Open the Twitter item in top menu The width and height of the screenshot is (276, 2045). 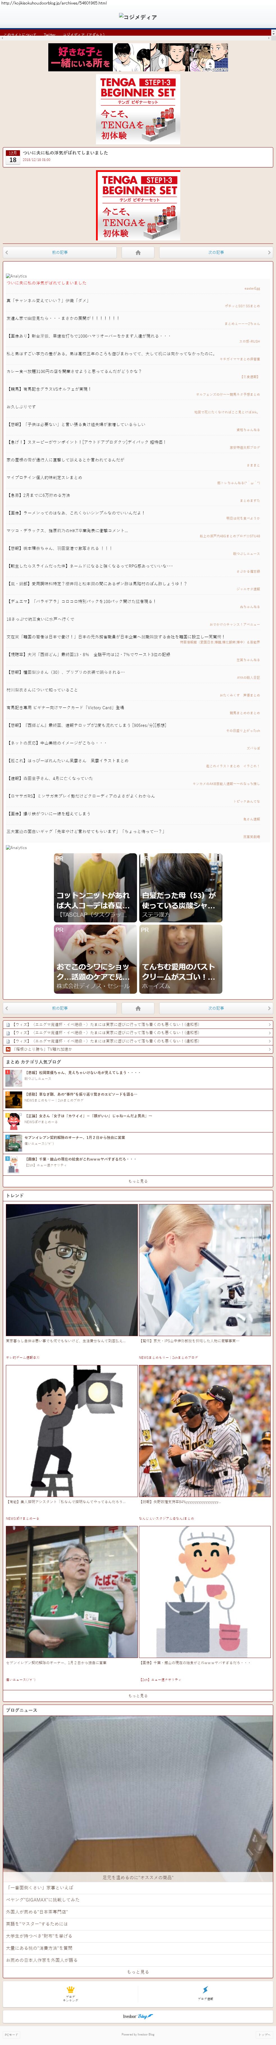pos(49,35)
